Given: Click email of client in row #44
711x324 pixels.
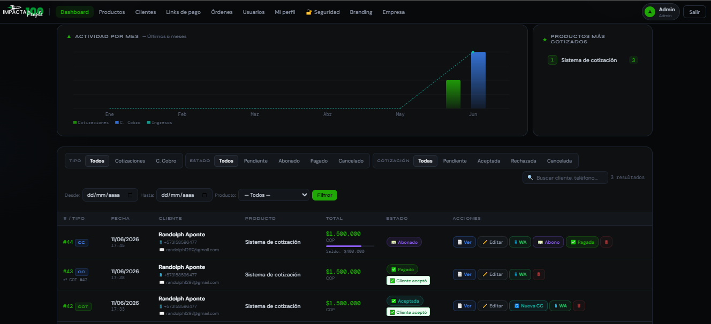Looking at the screenshot, I should pos(192,250).
